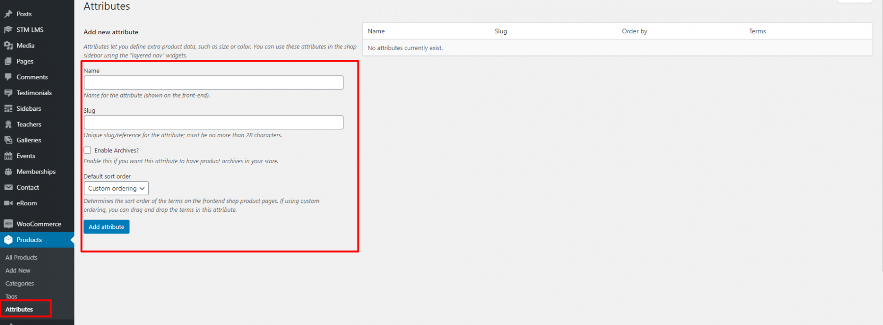Click the Products box icon
This screenshot has height=325, width=883.
pyautogui.click(x=8, y=240)
